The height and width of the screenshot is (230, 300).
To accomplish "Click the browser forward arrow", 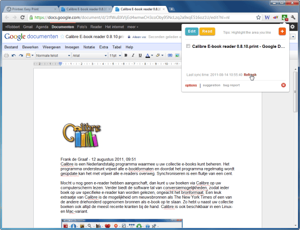I will pos(15,18).
